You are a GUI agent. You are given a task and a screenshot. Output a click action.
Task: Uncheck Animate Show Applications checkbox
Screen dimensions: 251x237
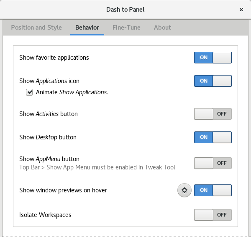pyautogui.click(x=29, y=92)
